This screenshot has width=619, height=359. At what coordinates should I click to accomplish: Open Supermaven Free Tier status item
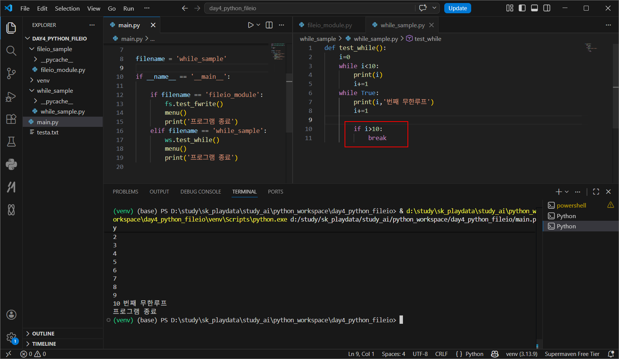572,354
